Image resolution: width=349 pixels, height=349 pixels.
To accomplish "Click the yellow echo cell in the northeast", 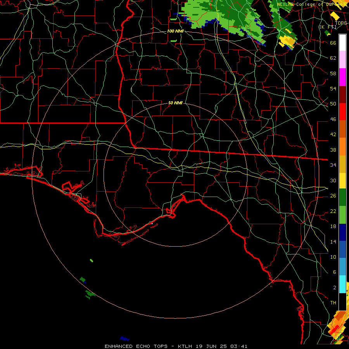I will coord(287,42).
